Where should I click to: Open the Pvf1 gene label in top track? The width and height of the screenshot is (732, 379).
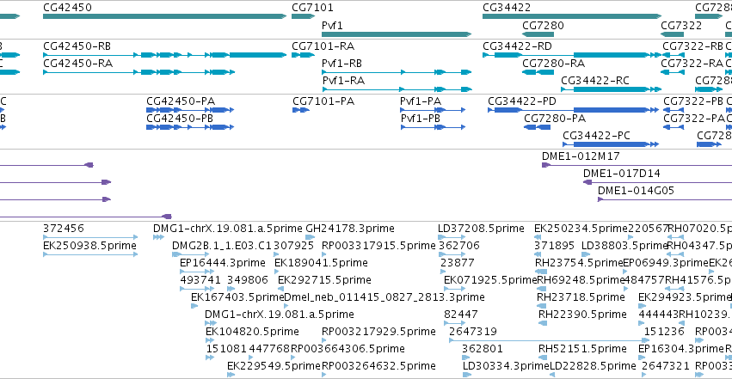(332, 25)
